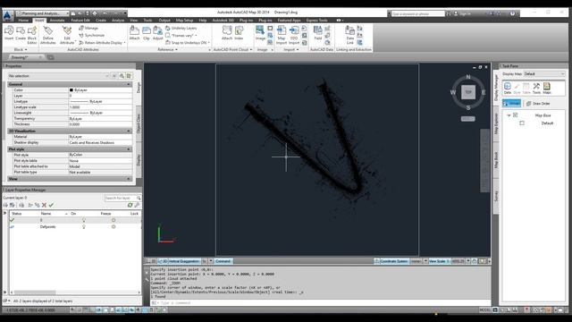The image size is (572, 322).
Task: Collapse the General properties section
Action: 129,84
